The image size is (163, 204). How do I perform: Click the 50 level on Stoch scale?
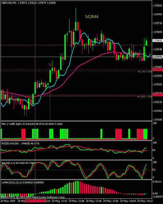(154, 170)
